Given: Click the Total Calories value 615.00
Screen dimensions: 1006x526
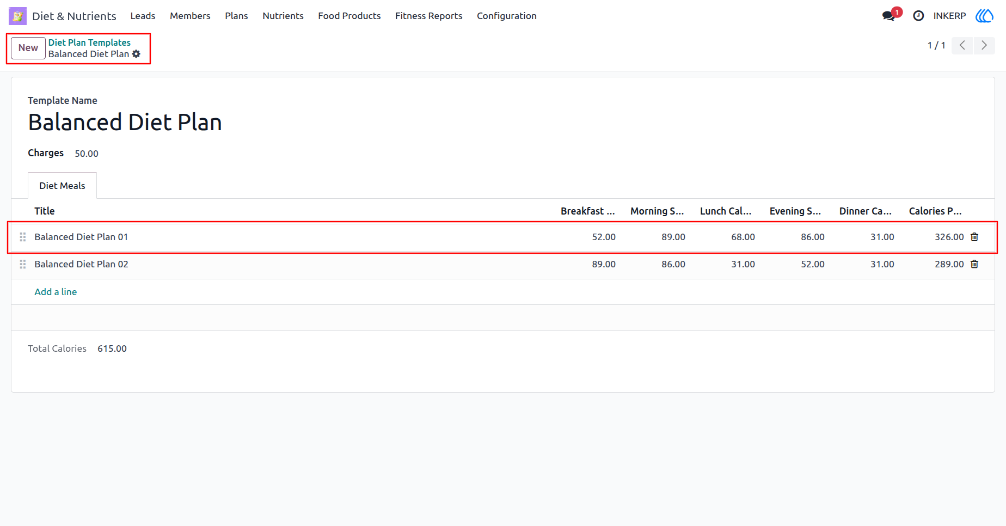Looking at the screenshot, I should pos(112,348).
